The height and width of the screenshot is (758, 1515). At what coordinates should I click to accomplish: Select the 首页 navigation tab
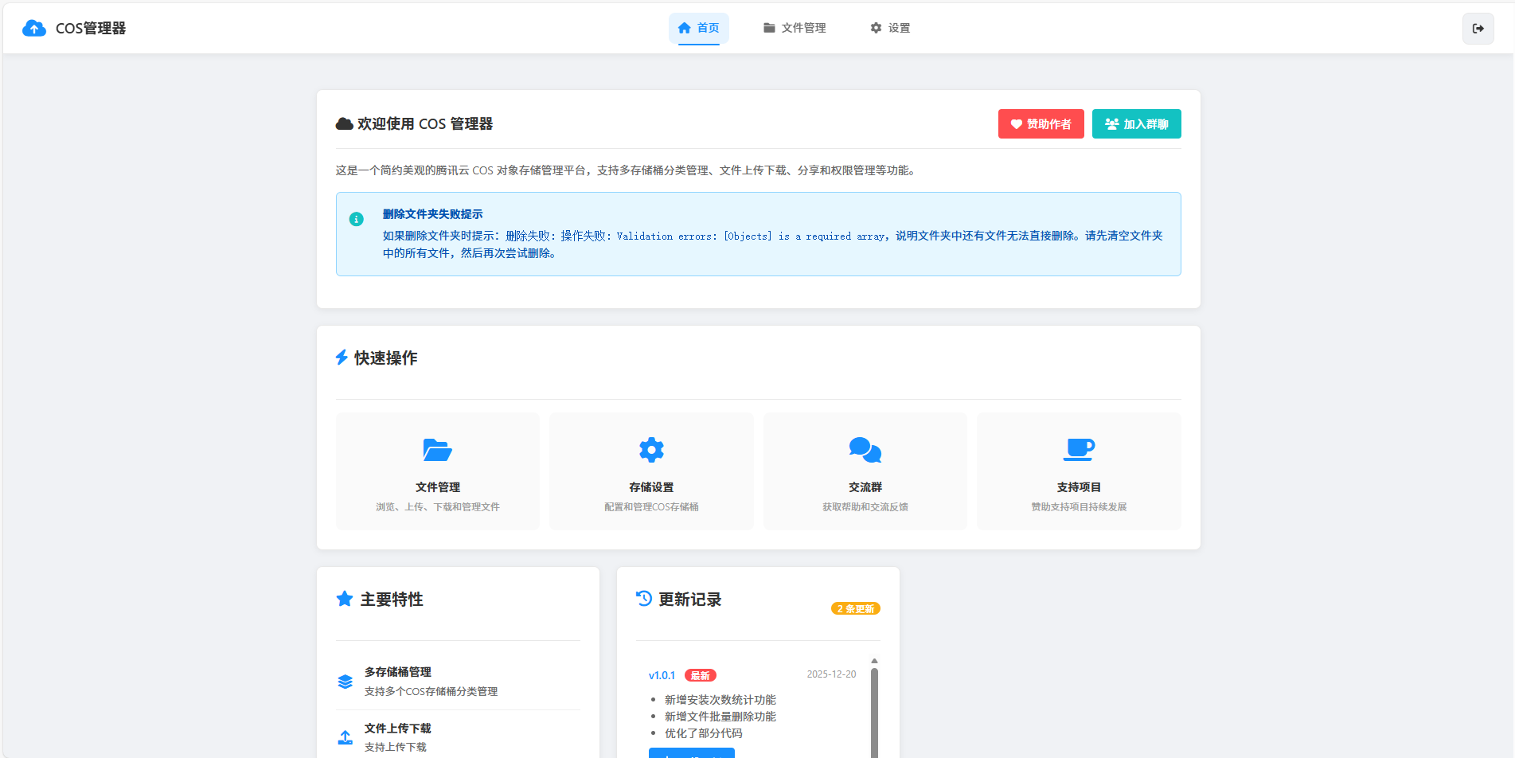pyautogui.click(x=698, y=28)
